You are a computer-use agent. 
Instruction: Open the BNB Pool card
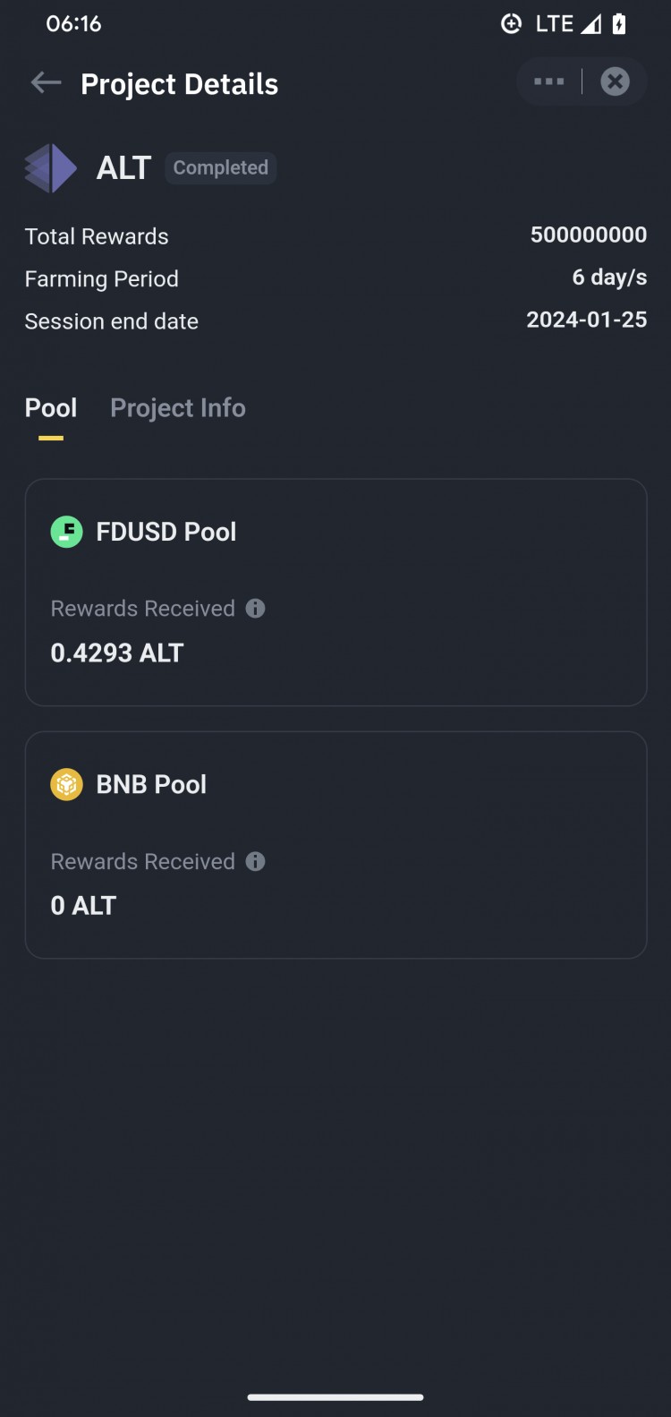click(x=335, y=845)
